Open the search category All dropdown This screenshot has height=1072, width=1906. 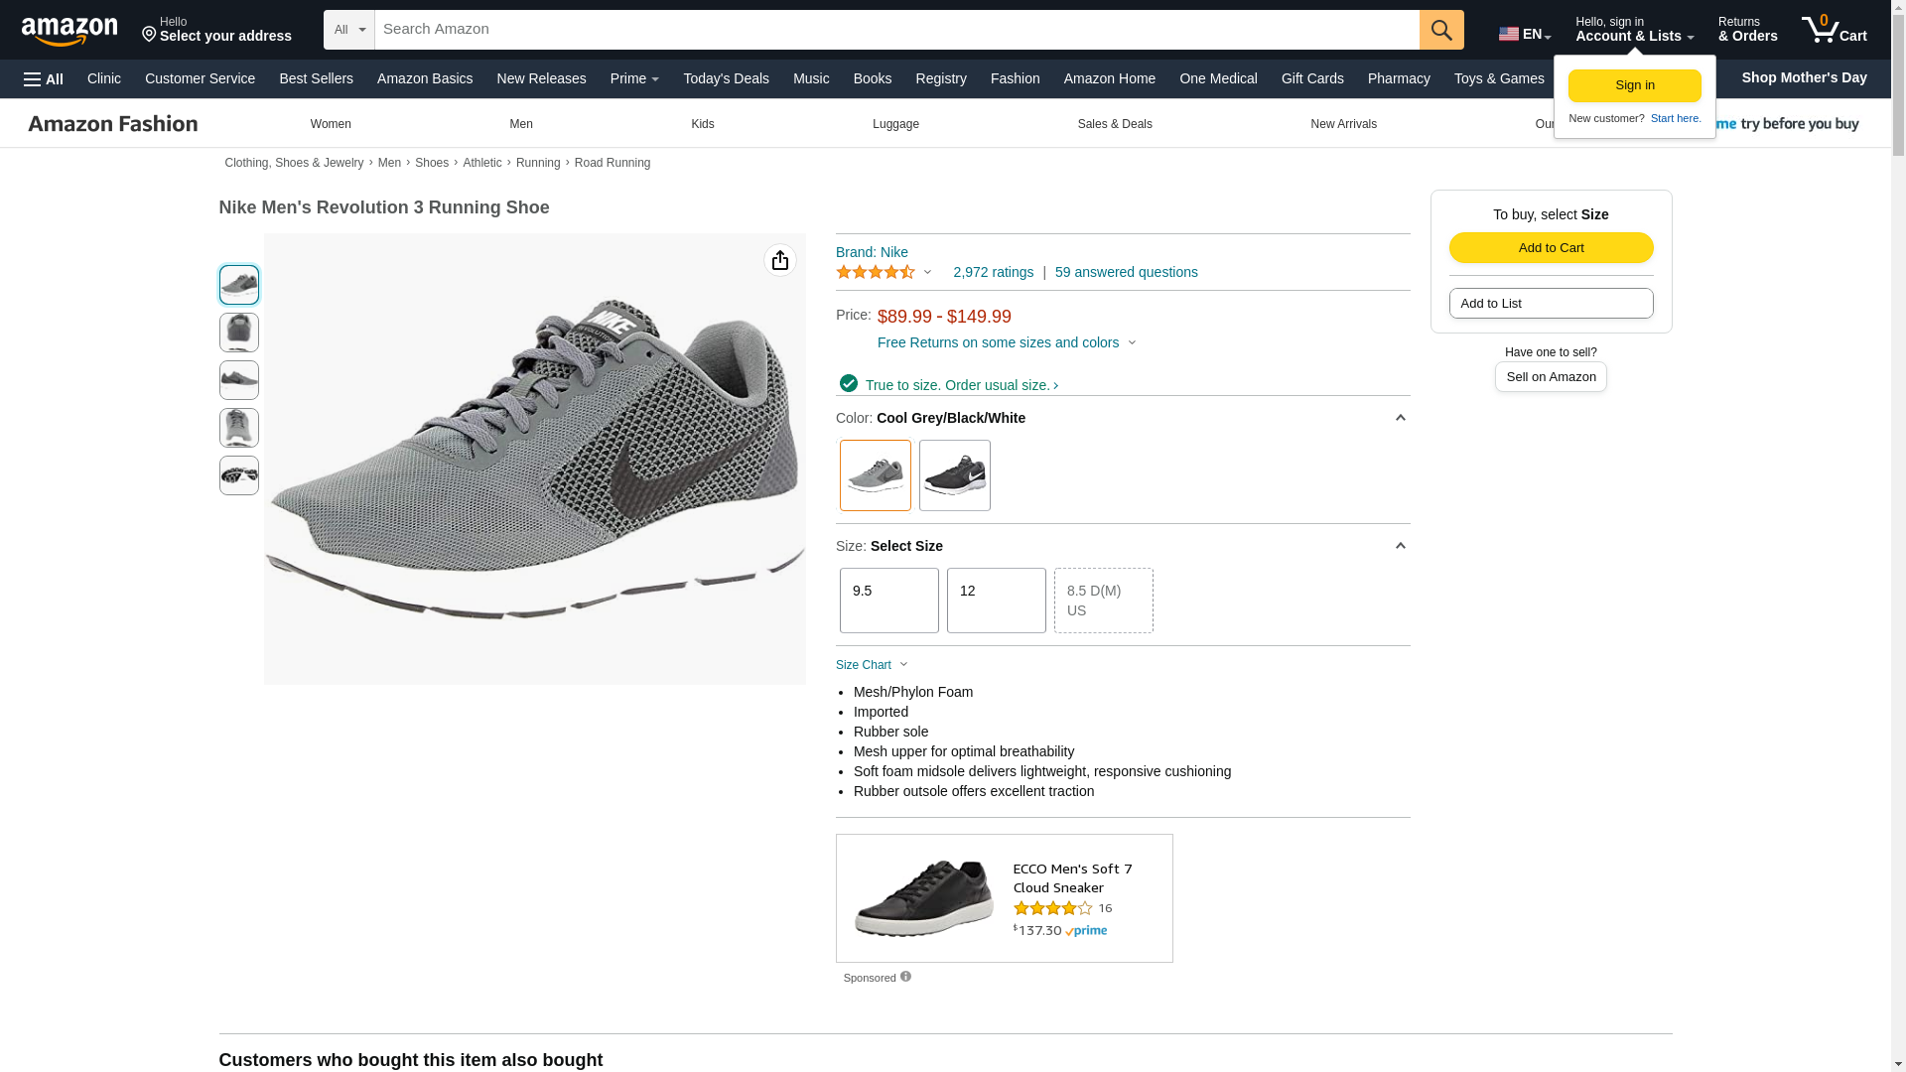tap(349, 30)
